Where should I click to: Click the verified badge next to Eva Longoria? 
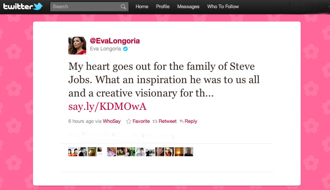click(126, 49)
